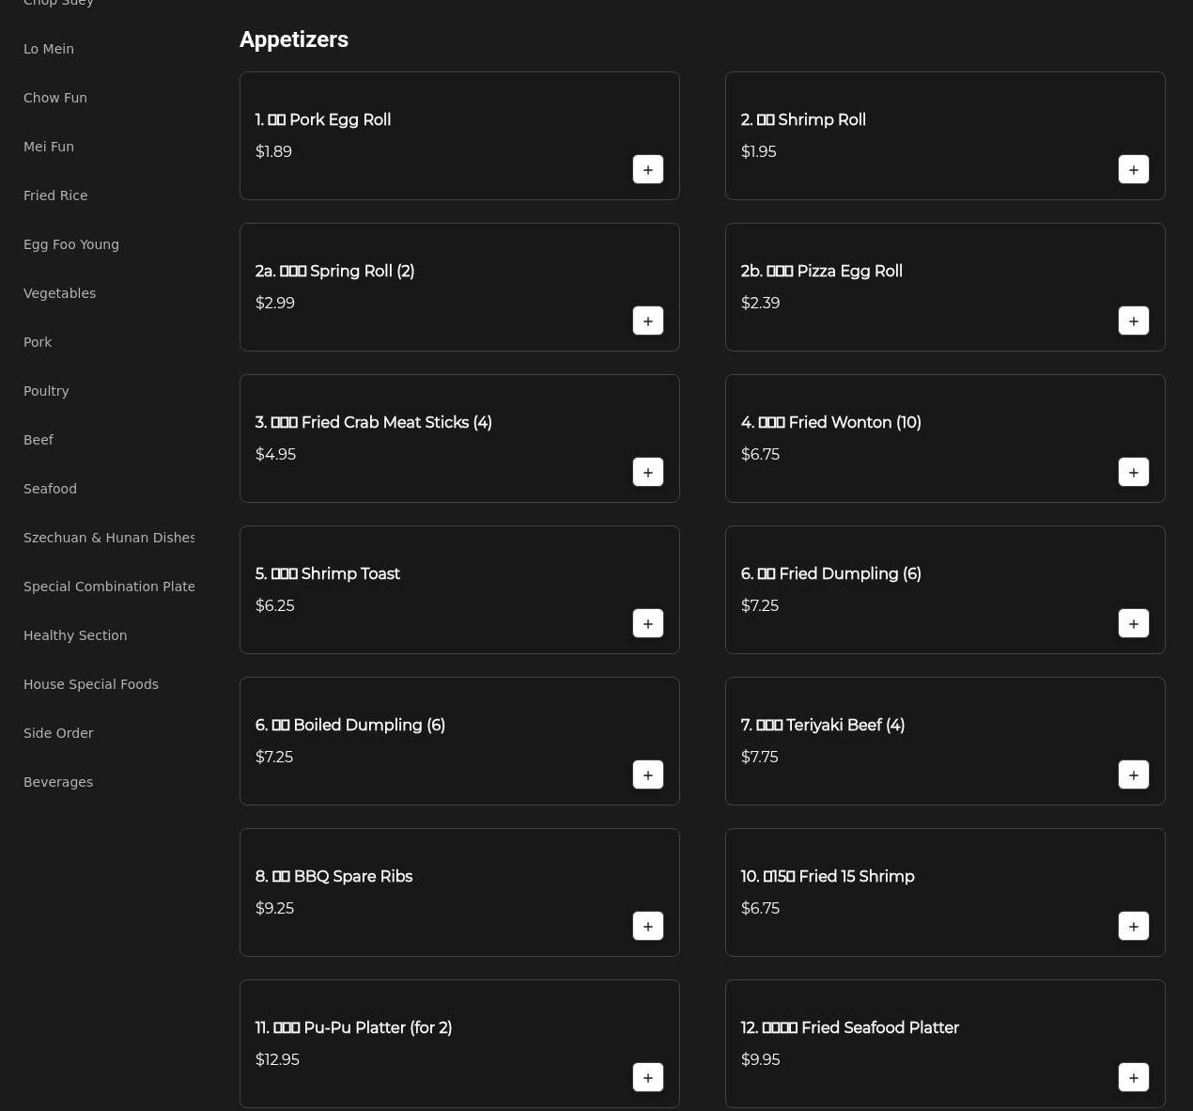The width and height of the screenshot is (1193, 1111).
Task: Add Pu-Pu Platter plus icon
Action: pos(648,1077)
